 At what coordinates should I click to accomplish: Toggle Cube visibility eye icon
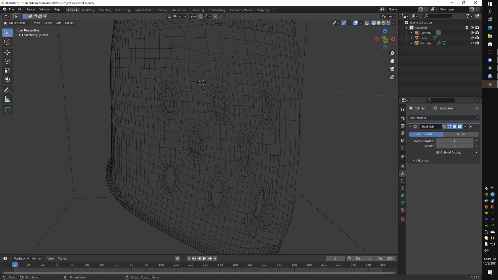coord(472,38)
